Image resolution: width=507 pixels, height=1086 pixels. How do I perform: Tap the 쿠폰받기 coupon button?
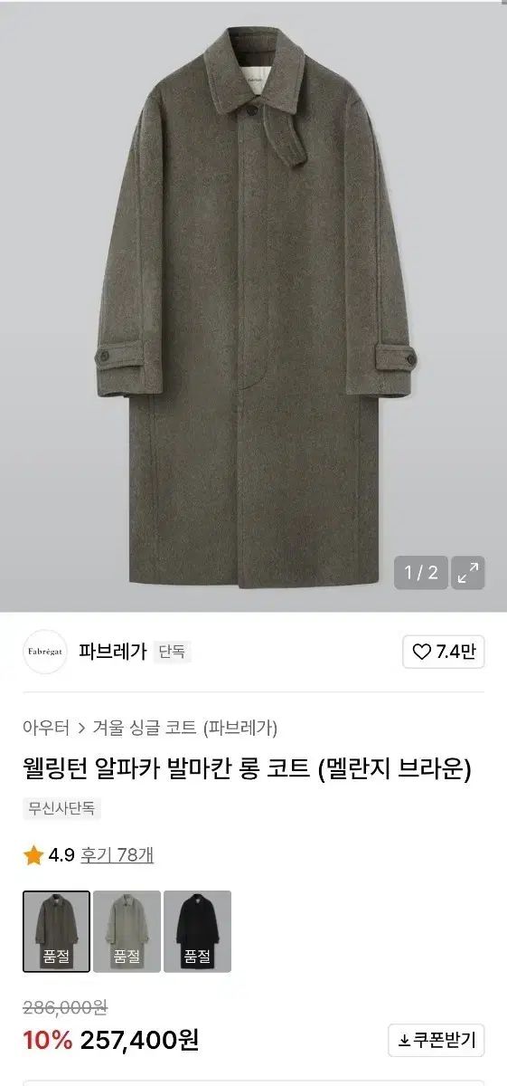point(437,1041)
